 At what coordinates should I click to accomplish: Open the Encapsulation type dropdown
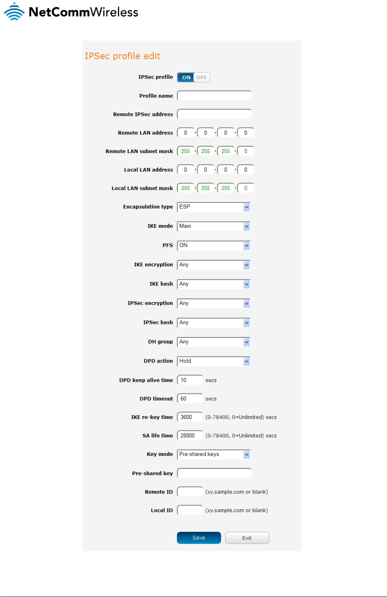[213, 207]
